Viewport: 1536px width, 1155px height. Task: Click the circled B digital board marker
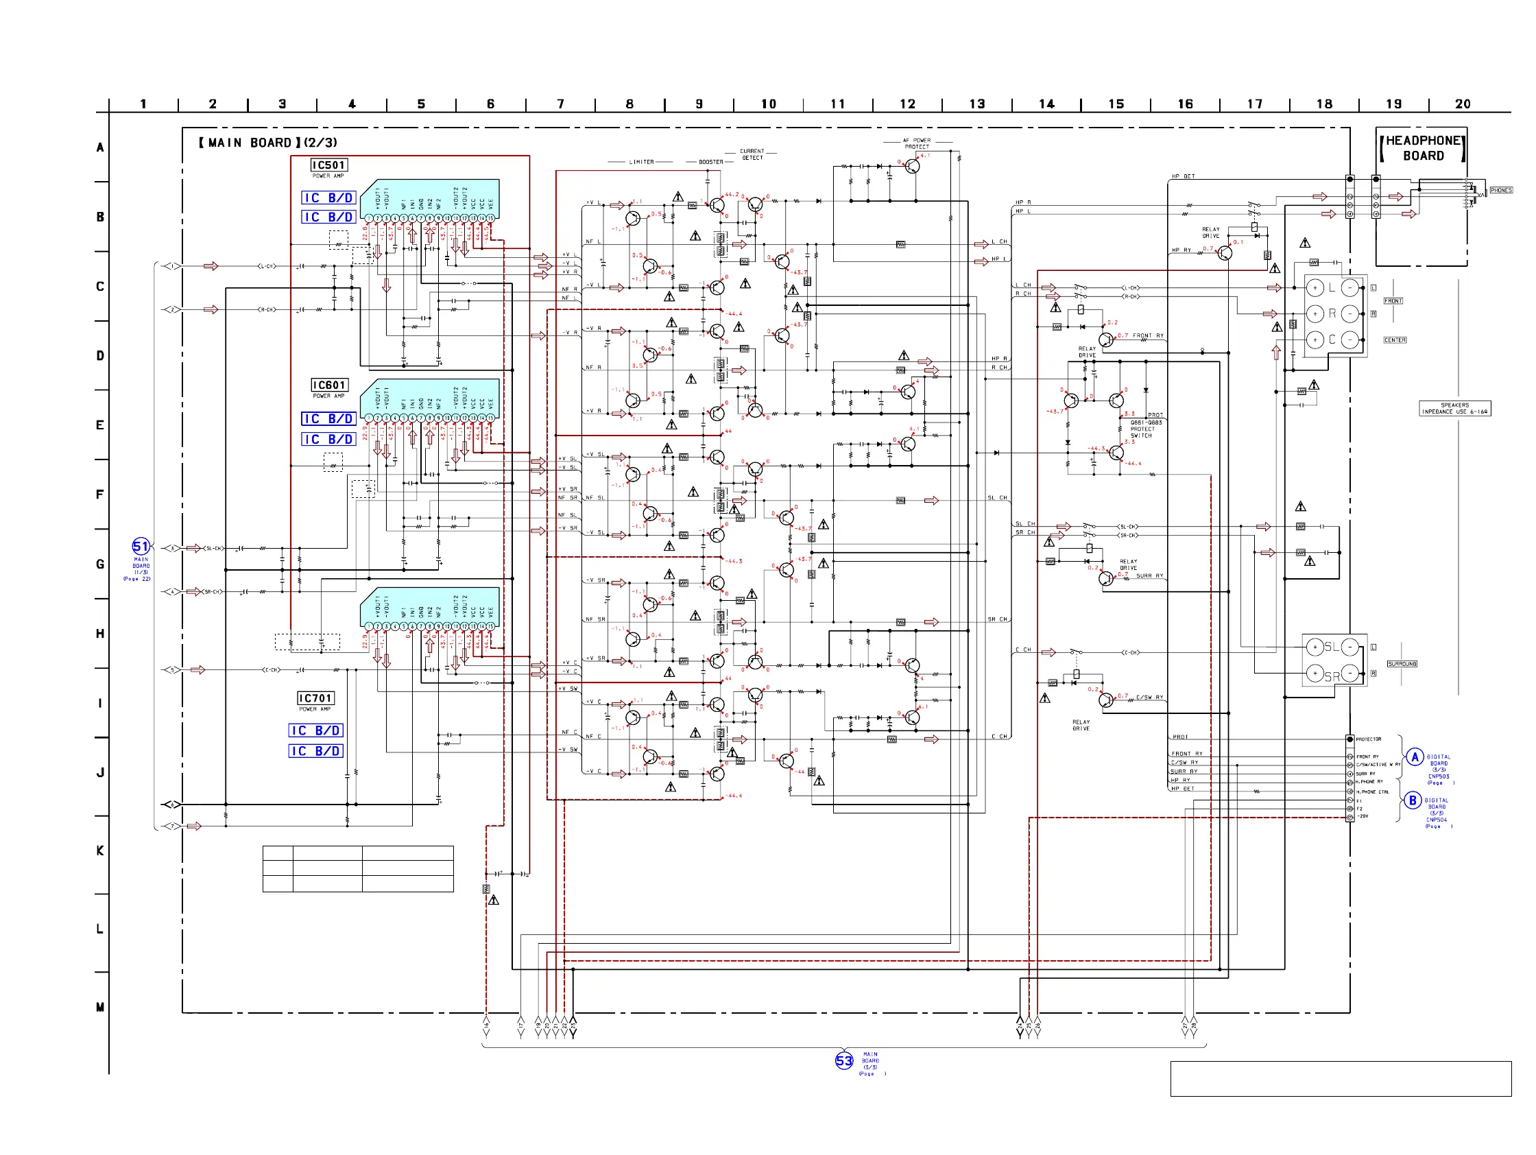(1412, 801)
